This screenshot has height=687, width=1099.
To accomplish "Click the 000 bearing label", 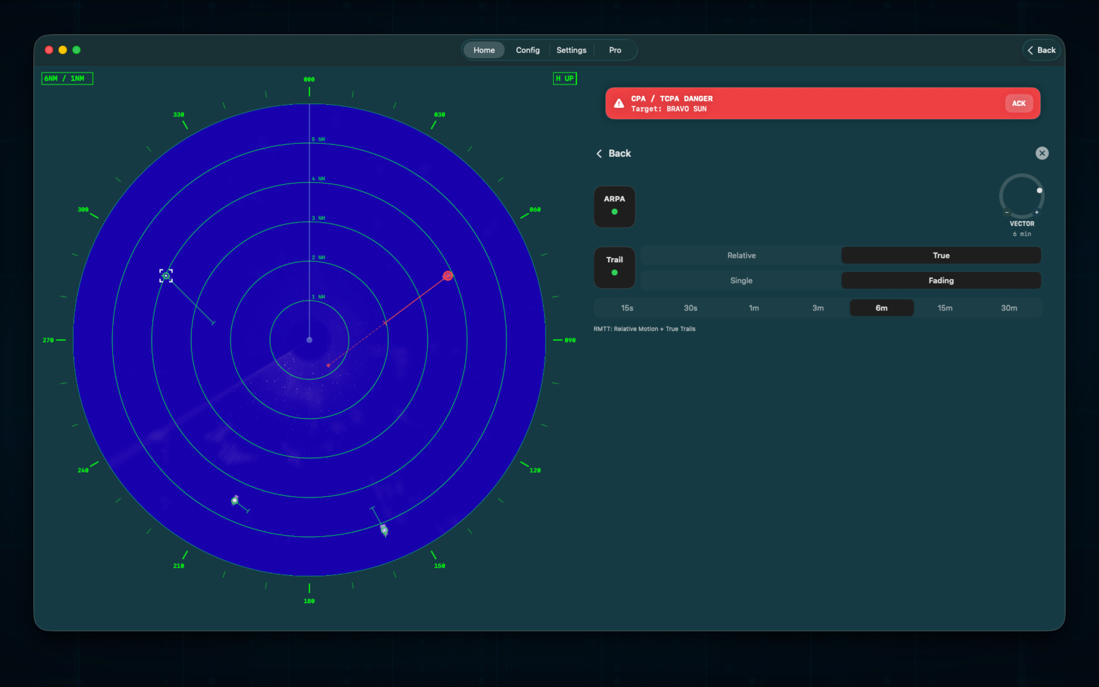I will pos(309,79).
